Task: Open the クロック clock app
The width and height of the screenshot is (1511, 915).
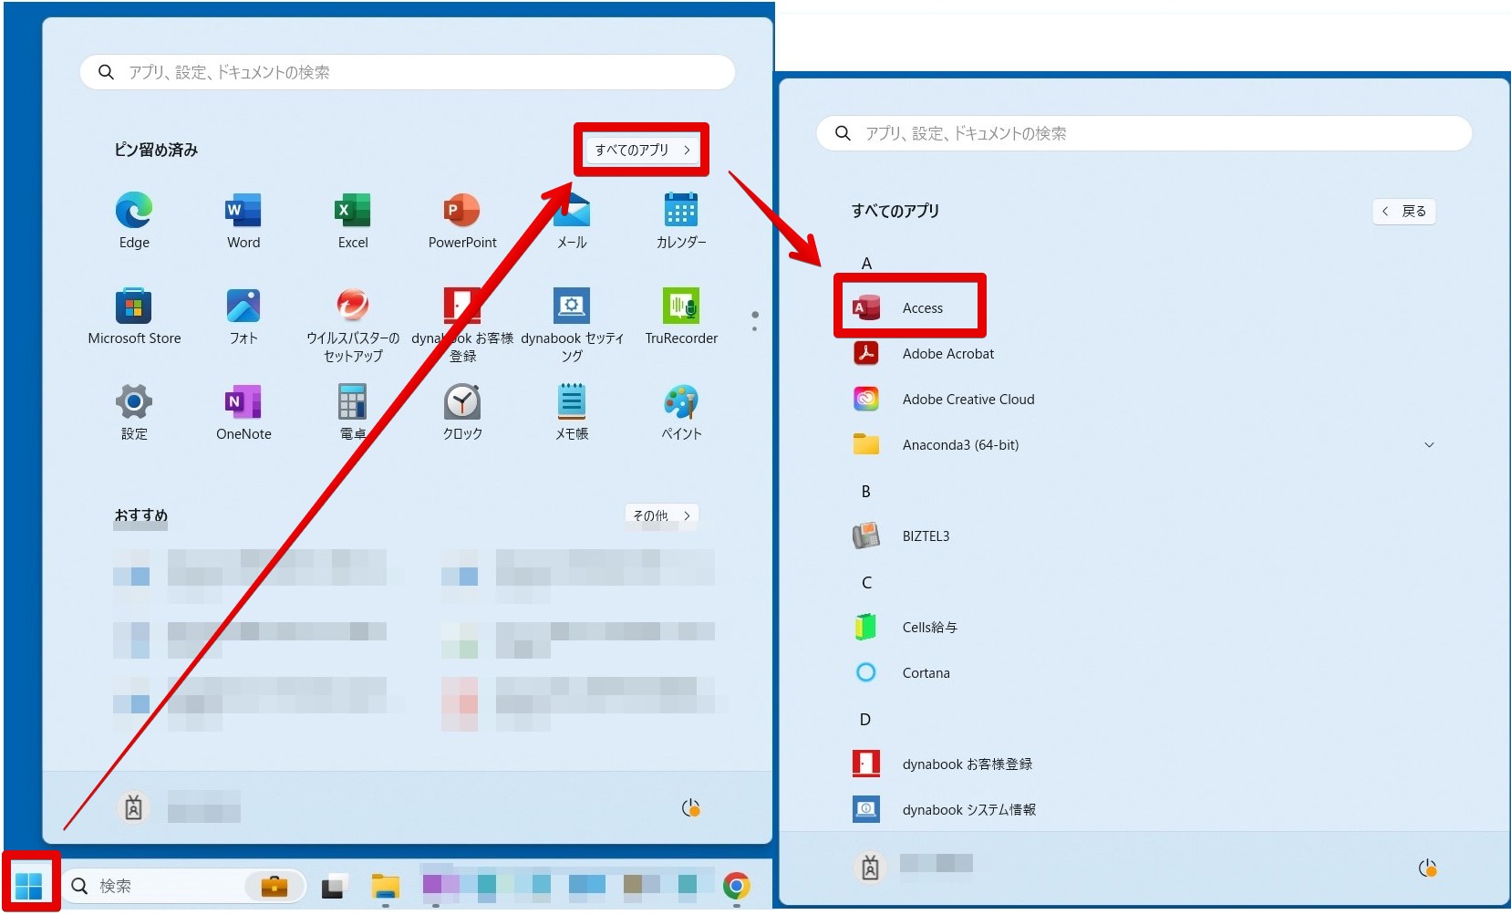Action: point(462,412)
